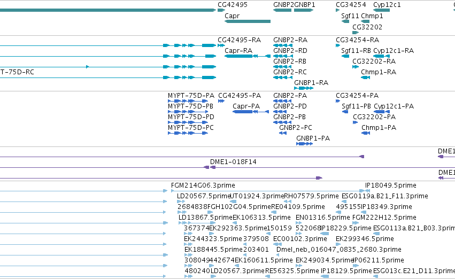Select the Sgf11 gene label

pos(350,16)
